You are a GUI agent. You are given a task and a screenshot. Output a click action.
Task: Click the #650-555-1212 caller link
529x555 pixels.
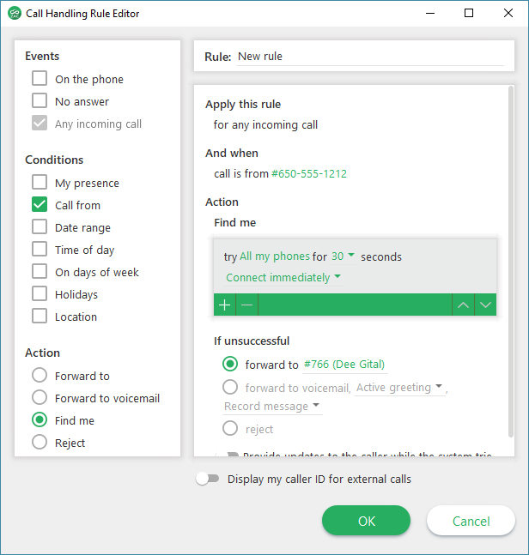(x=309, y=173)
